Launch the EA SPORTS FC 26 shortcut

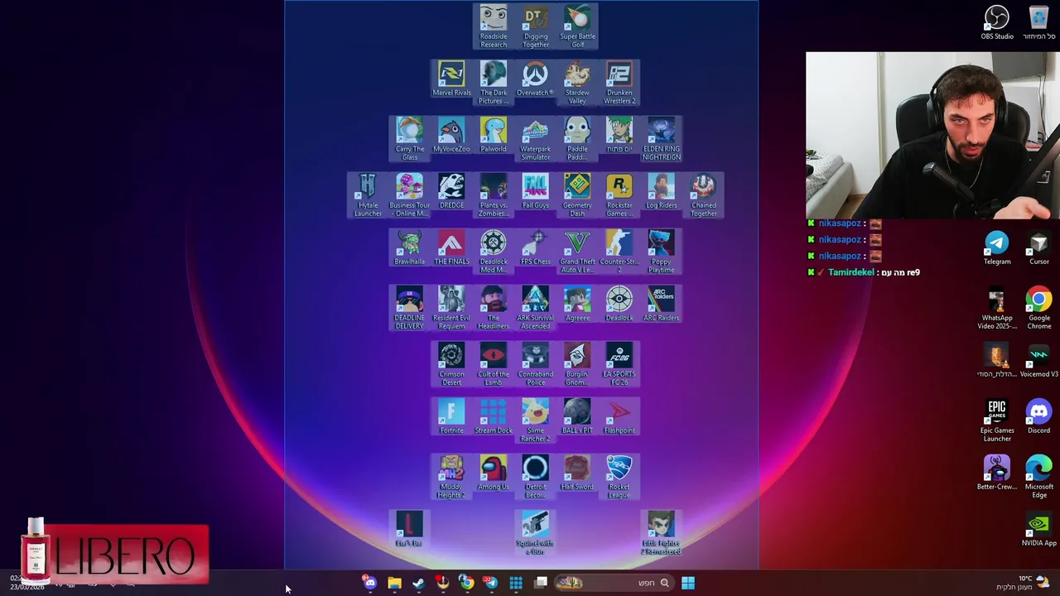619,364
